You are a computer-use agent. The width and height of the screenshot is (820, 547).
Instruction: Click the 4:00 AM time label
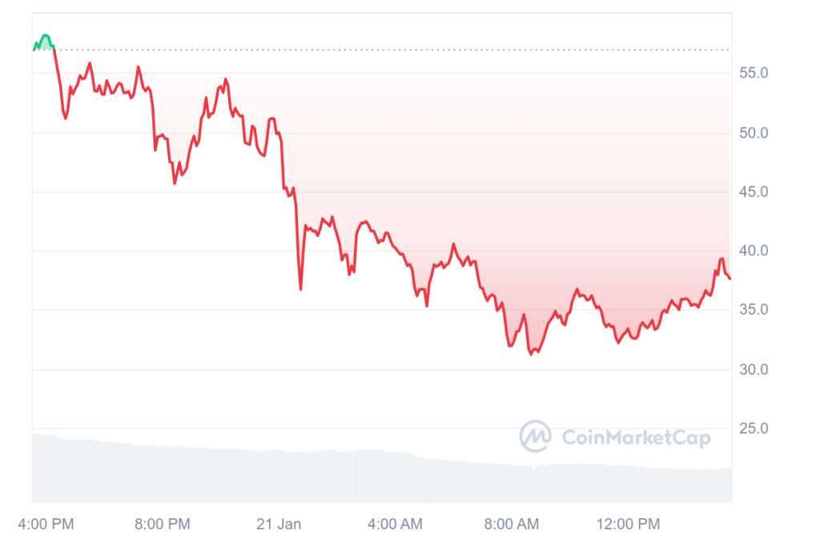coord(395,525)
